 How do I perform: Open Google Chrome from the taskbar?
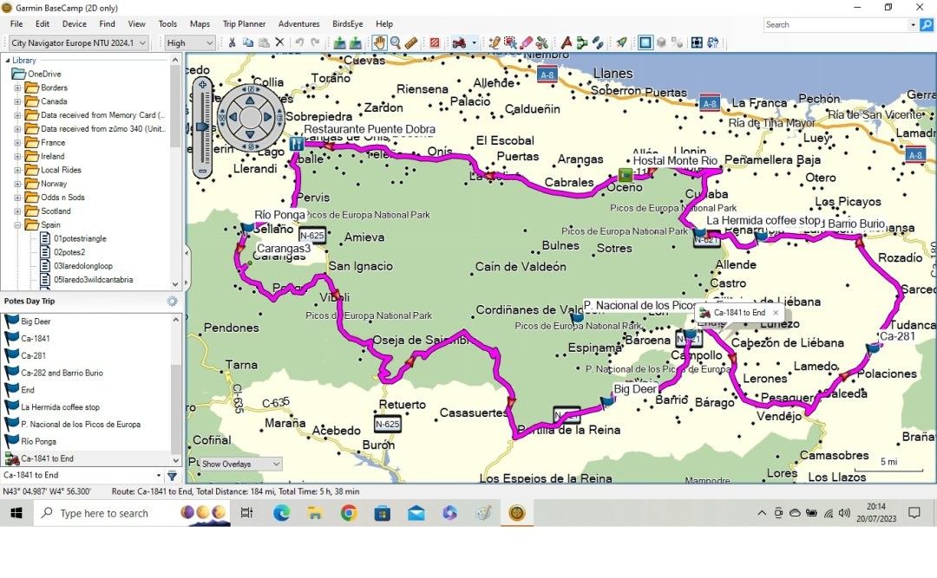pos(349,513)
